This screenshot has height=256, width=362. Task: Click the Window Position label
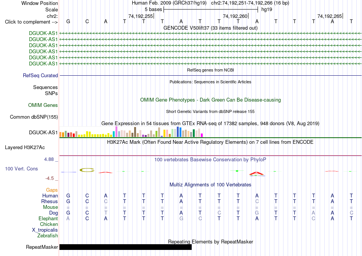click(x=40, y=3)
